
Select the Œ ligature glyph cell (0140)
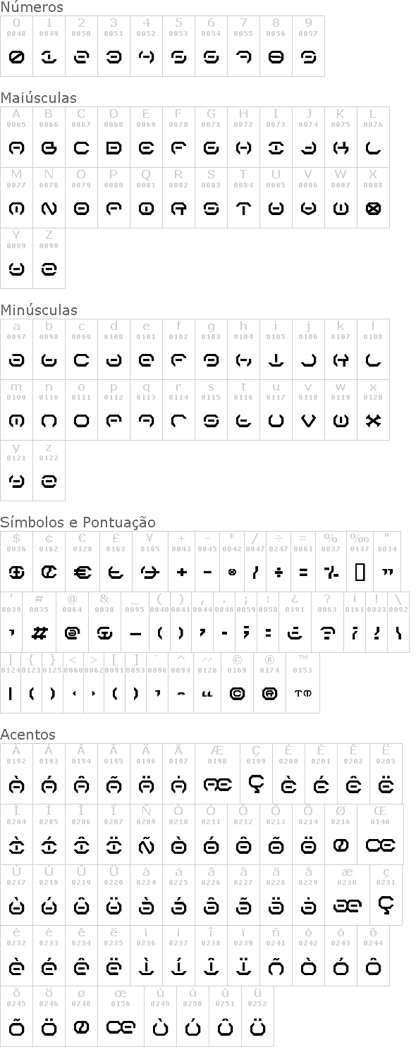tap(380, 834)
